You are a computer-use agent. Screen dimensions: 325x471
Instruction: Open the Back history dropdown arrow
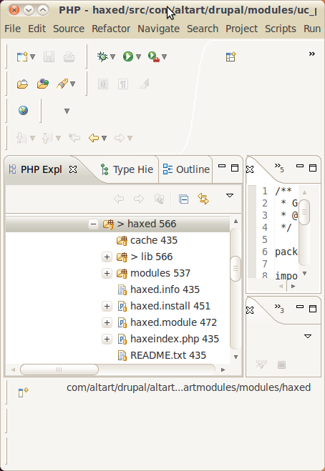pos(104,138)
